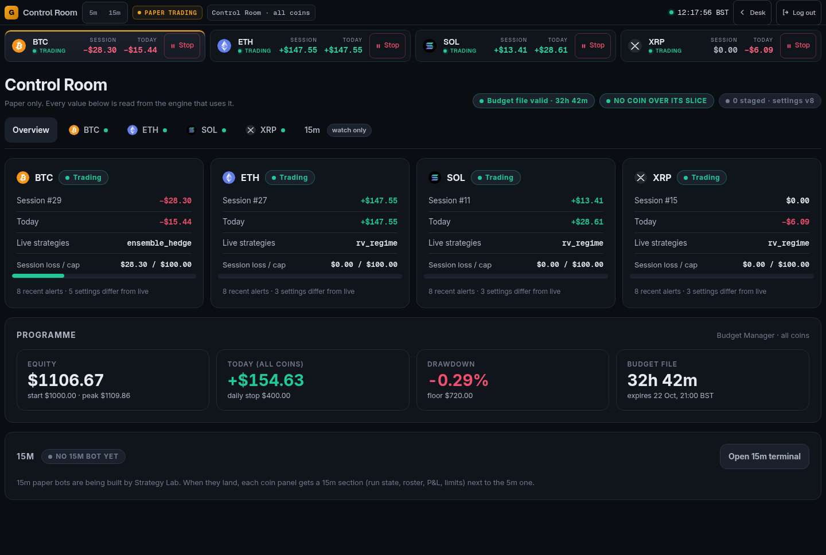Click the Ethereum icon in the top ETH strip
Image resolution: width=826 pixels, height=555 pixels.
pyautogui.click(x=224, y=46)
